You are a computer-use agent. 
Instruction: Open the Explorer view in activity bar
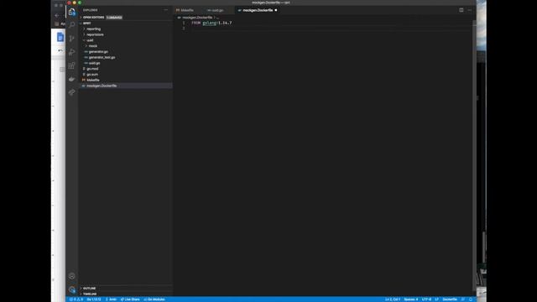click(71, 12)
